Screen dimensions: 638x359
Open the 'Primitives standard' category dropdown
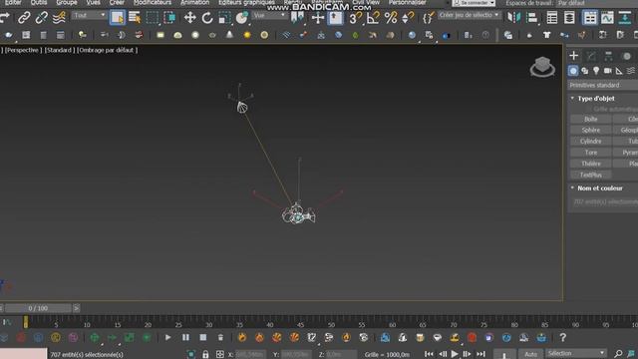(602, 85)
